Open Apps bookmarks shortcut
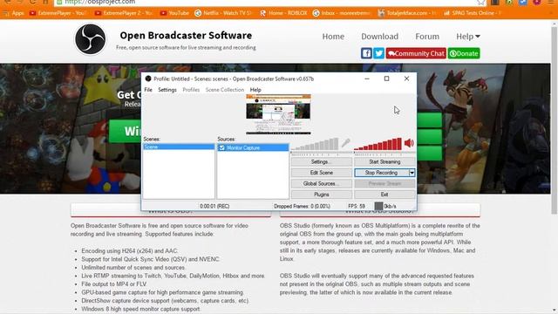 pyautogui.click(x=14, y=13)
